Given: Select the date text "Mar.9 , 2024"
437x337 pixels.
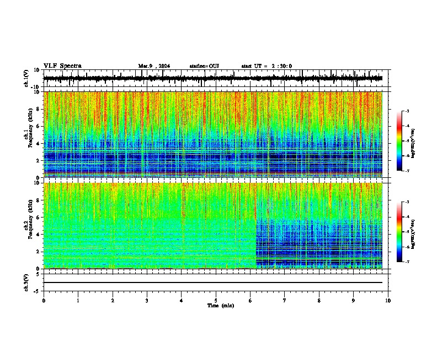Looking at the screenshot, I should click(154, 66).
